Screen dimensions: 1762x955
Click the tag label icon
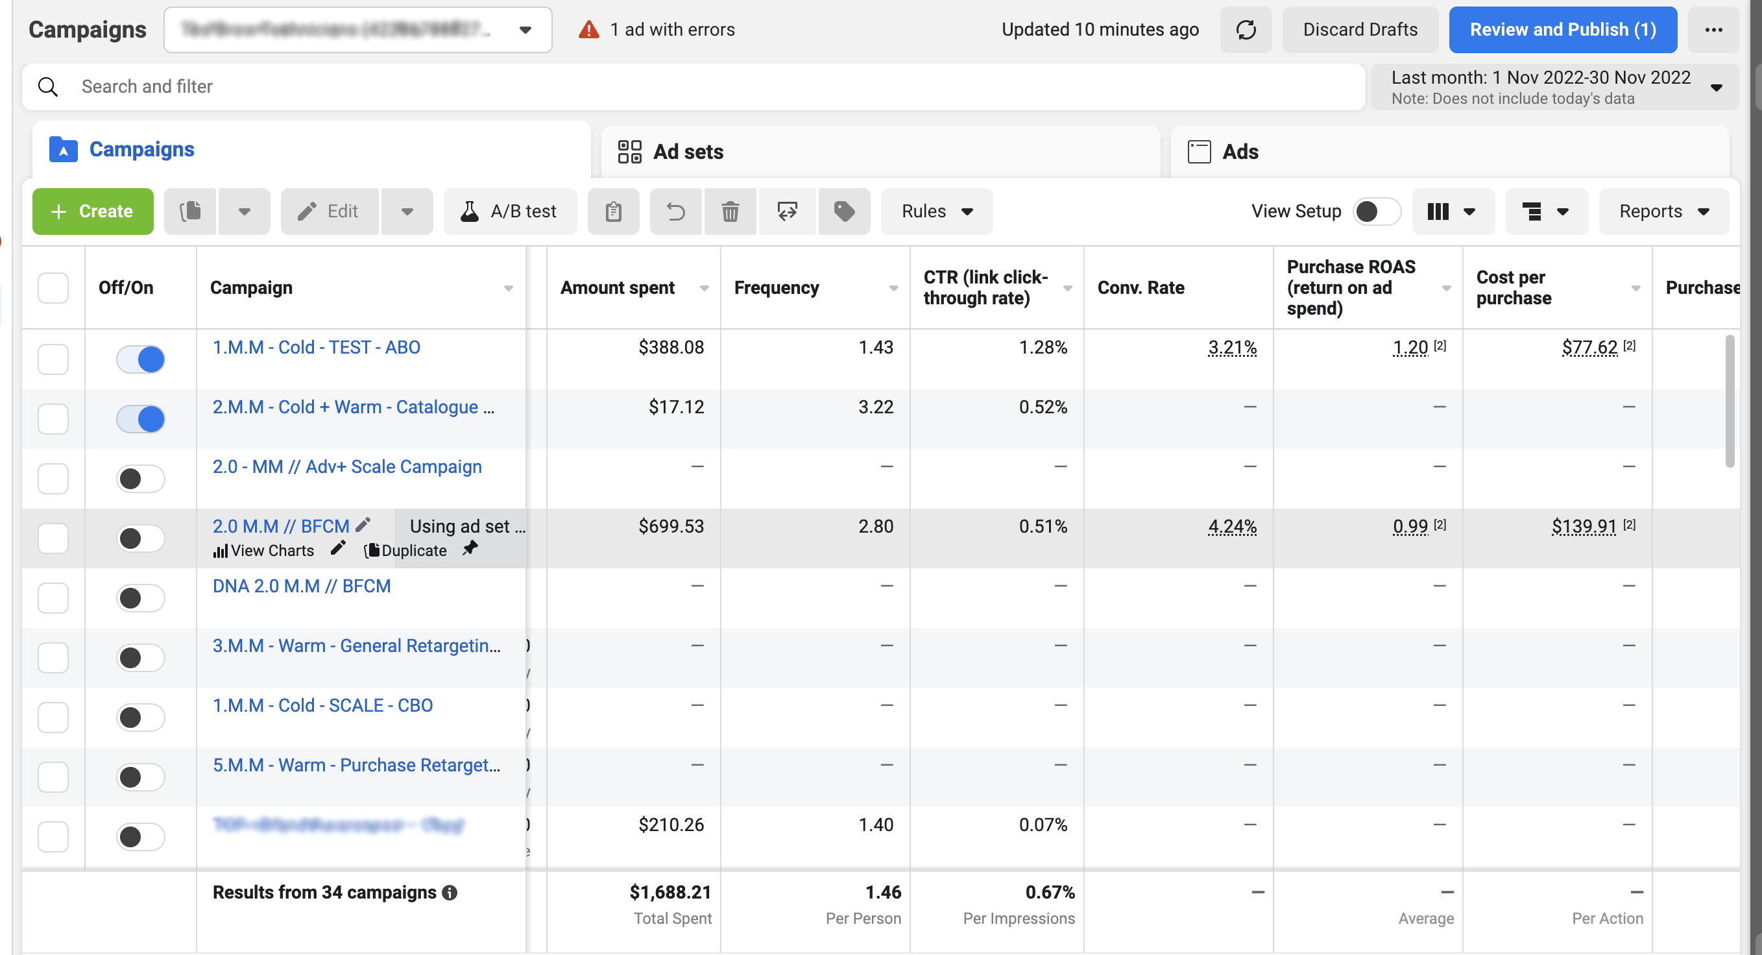pos(844,212)
